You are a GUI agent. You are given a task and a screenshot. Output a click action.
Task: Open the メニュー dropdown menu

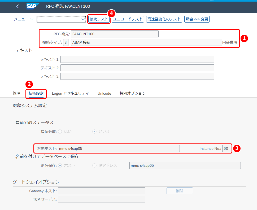pyautogui.click(x=24, y=19)
